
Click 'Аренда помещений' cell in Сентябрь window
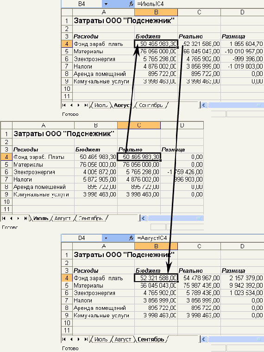pos(103,308)
